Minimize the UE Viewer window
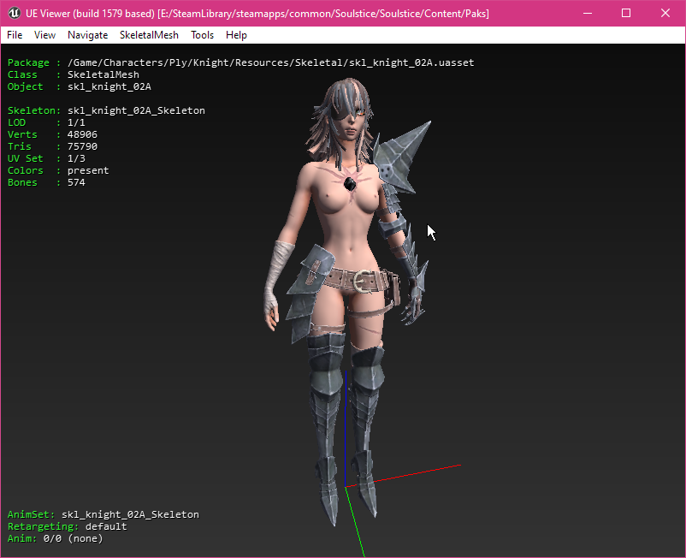 pyautogui.click(x=588, y=13)
